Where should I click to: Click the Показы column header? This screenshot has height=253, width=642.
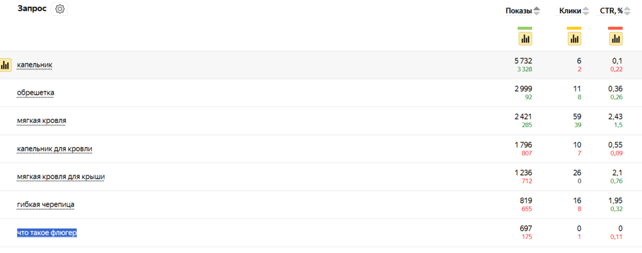[x=518, y=11]
